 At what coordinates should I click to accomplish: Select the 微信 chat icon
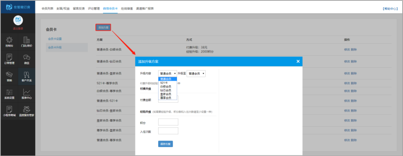pyautogui.click(x=27, y=59)
